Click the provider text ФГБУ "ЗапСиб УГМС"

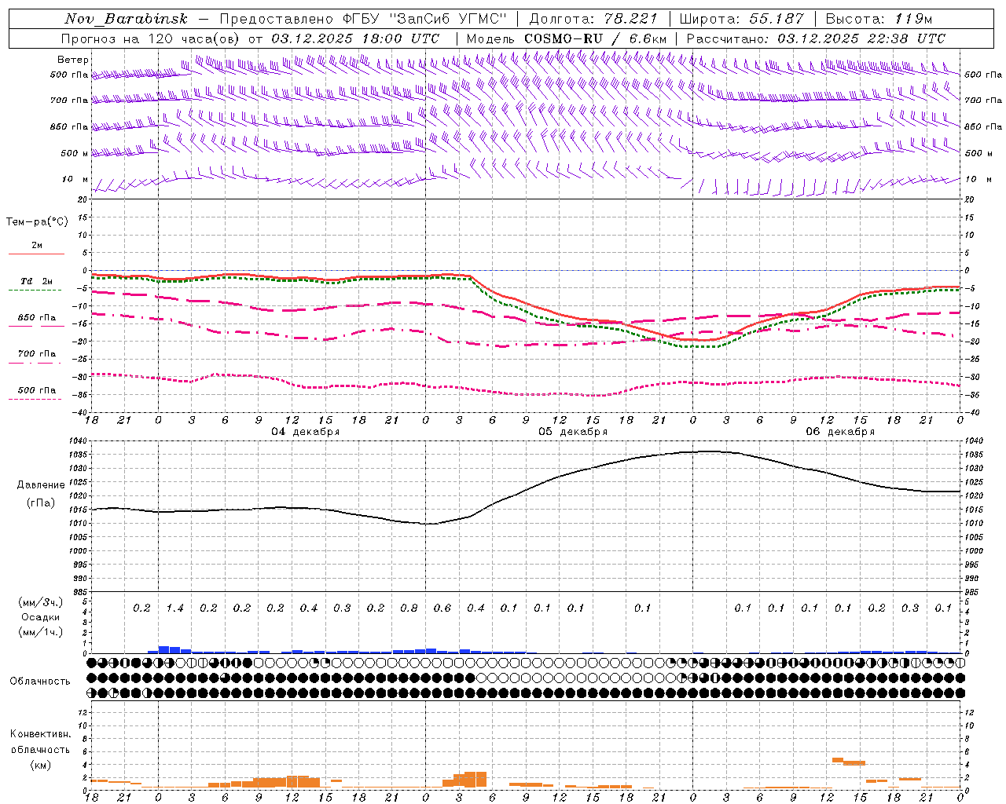[425, 19]
